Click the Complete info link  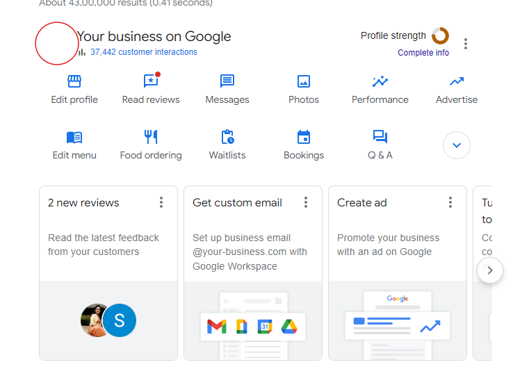tap(423, 53)
